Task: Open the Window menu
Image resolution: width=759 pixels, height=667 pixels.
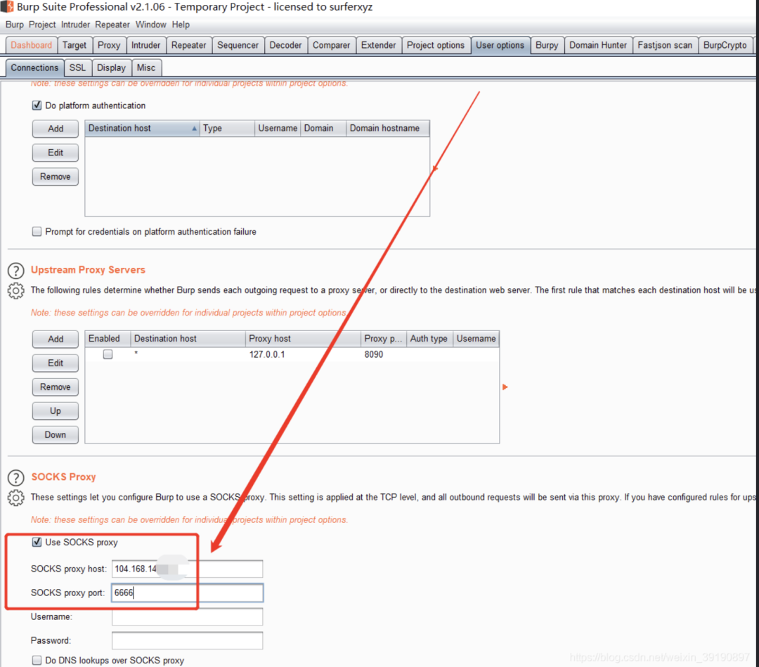Action: (x=151, y=25)
